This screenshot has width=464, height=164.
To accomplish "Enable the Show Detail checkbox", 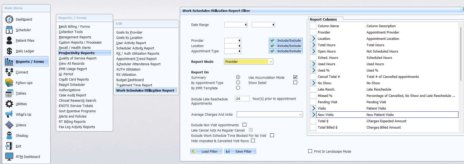I will point(295,82).
